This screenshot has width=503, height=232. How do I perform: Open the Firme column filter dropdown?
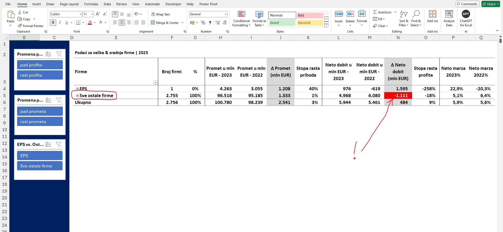pyautogui.click(x=156, y=83)
